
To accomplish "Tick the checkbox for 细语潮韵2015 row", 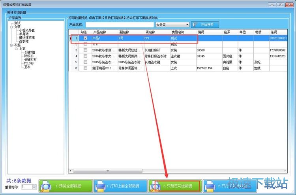I will [85, 68].
